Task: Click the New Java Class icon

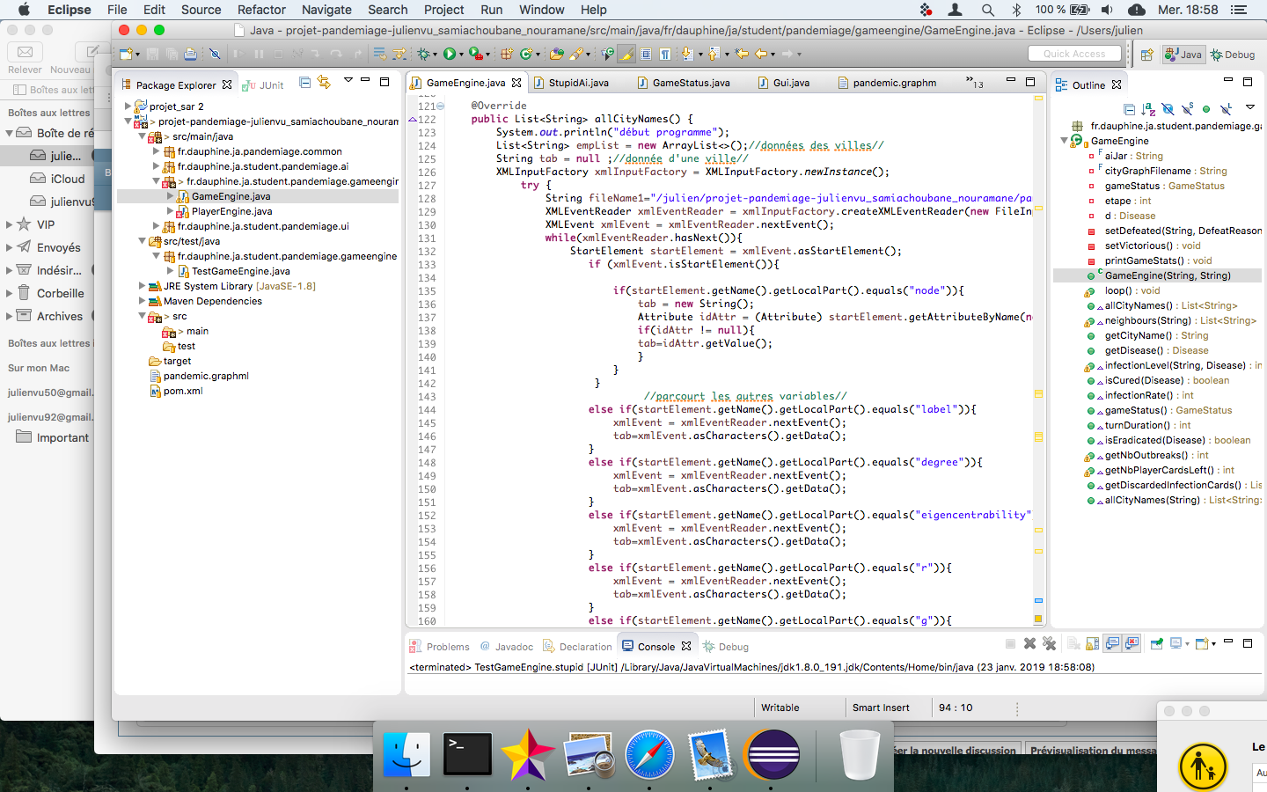Action: click(525, 54)
